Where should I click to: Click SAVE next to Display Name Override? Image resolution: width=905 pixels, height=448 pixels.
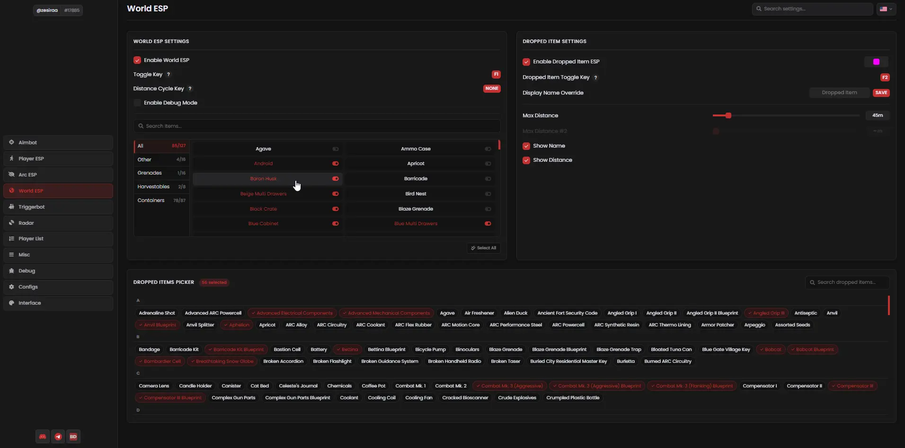coord(881,93)
